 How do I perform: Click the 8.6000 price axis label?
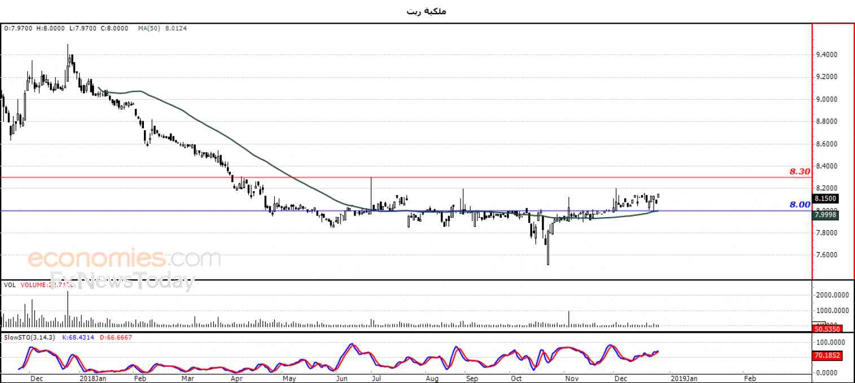(x=826, y=144)
